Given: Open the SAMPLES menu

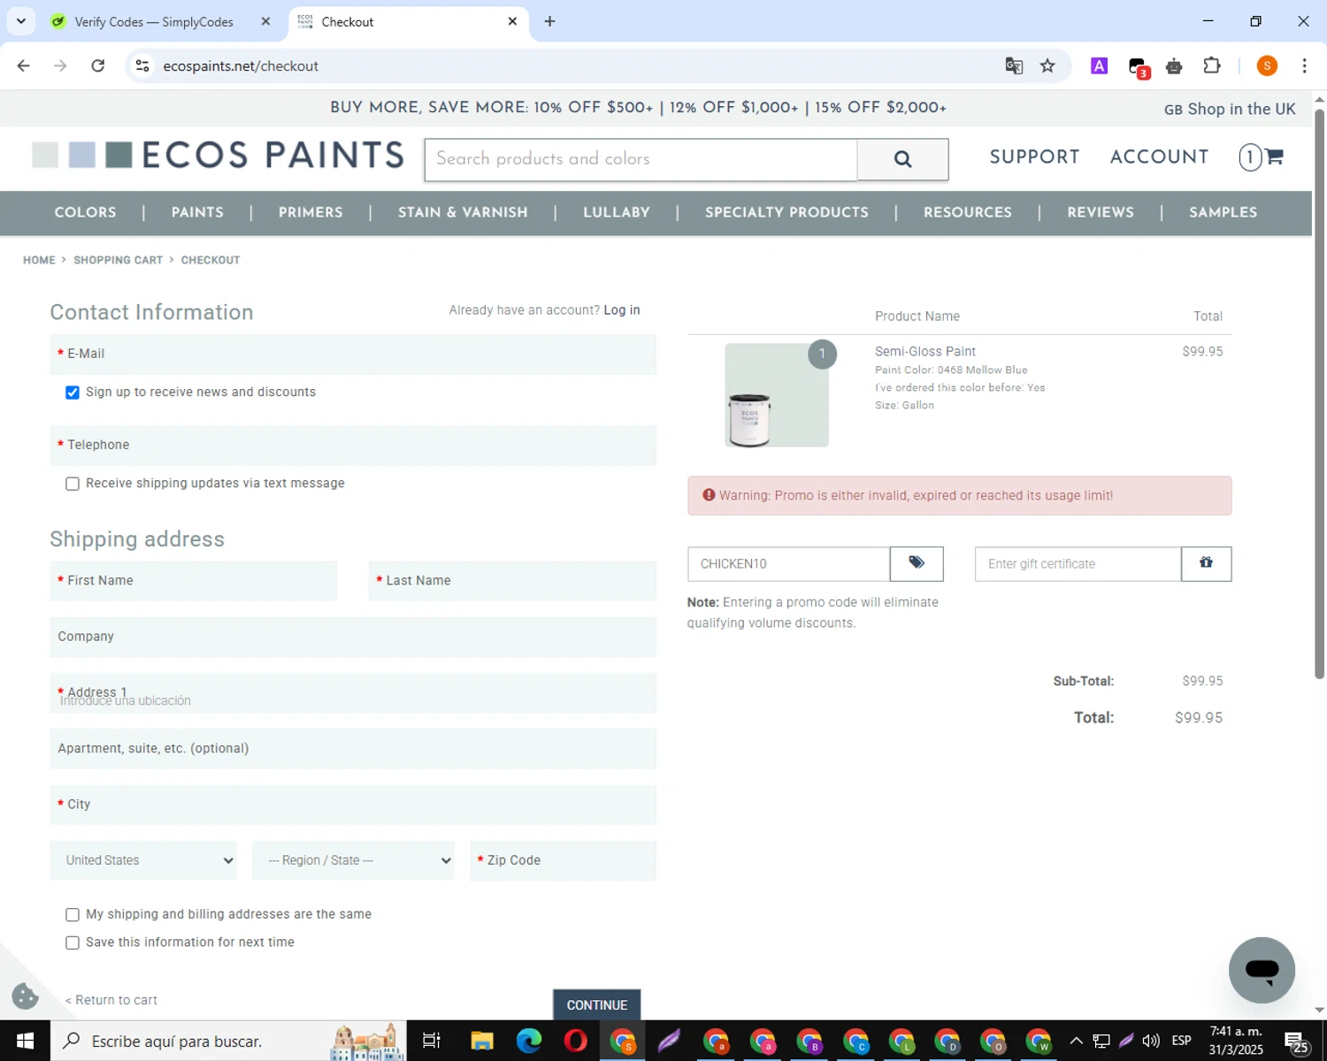Looking at the screenshot, I should click(1223, 212).
